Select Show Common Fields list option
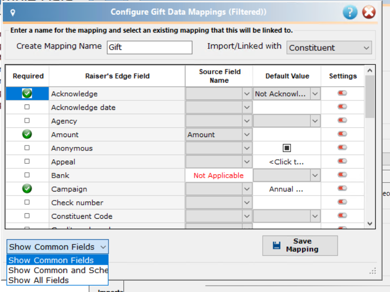 pyautogui.click(x=57, y=260)
